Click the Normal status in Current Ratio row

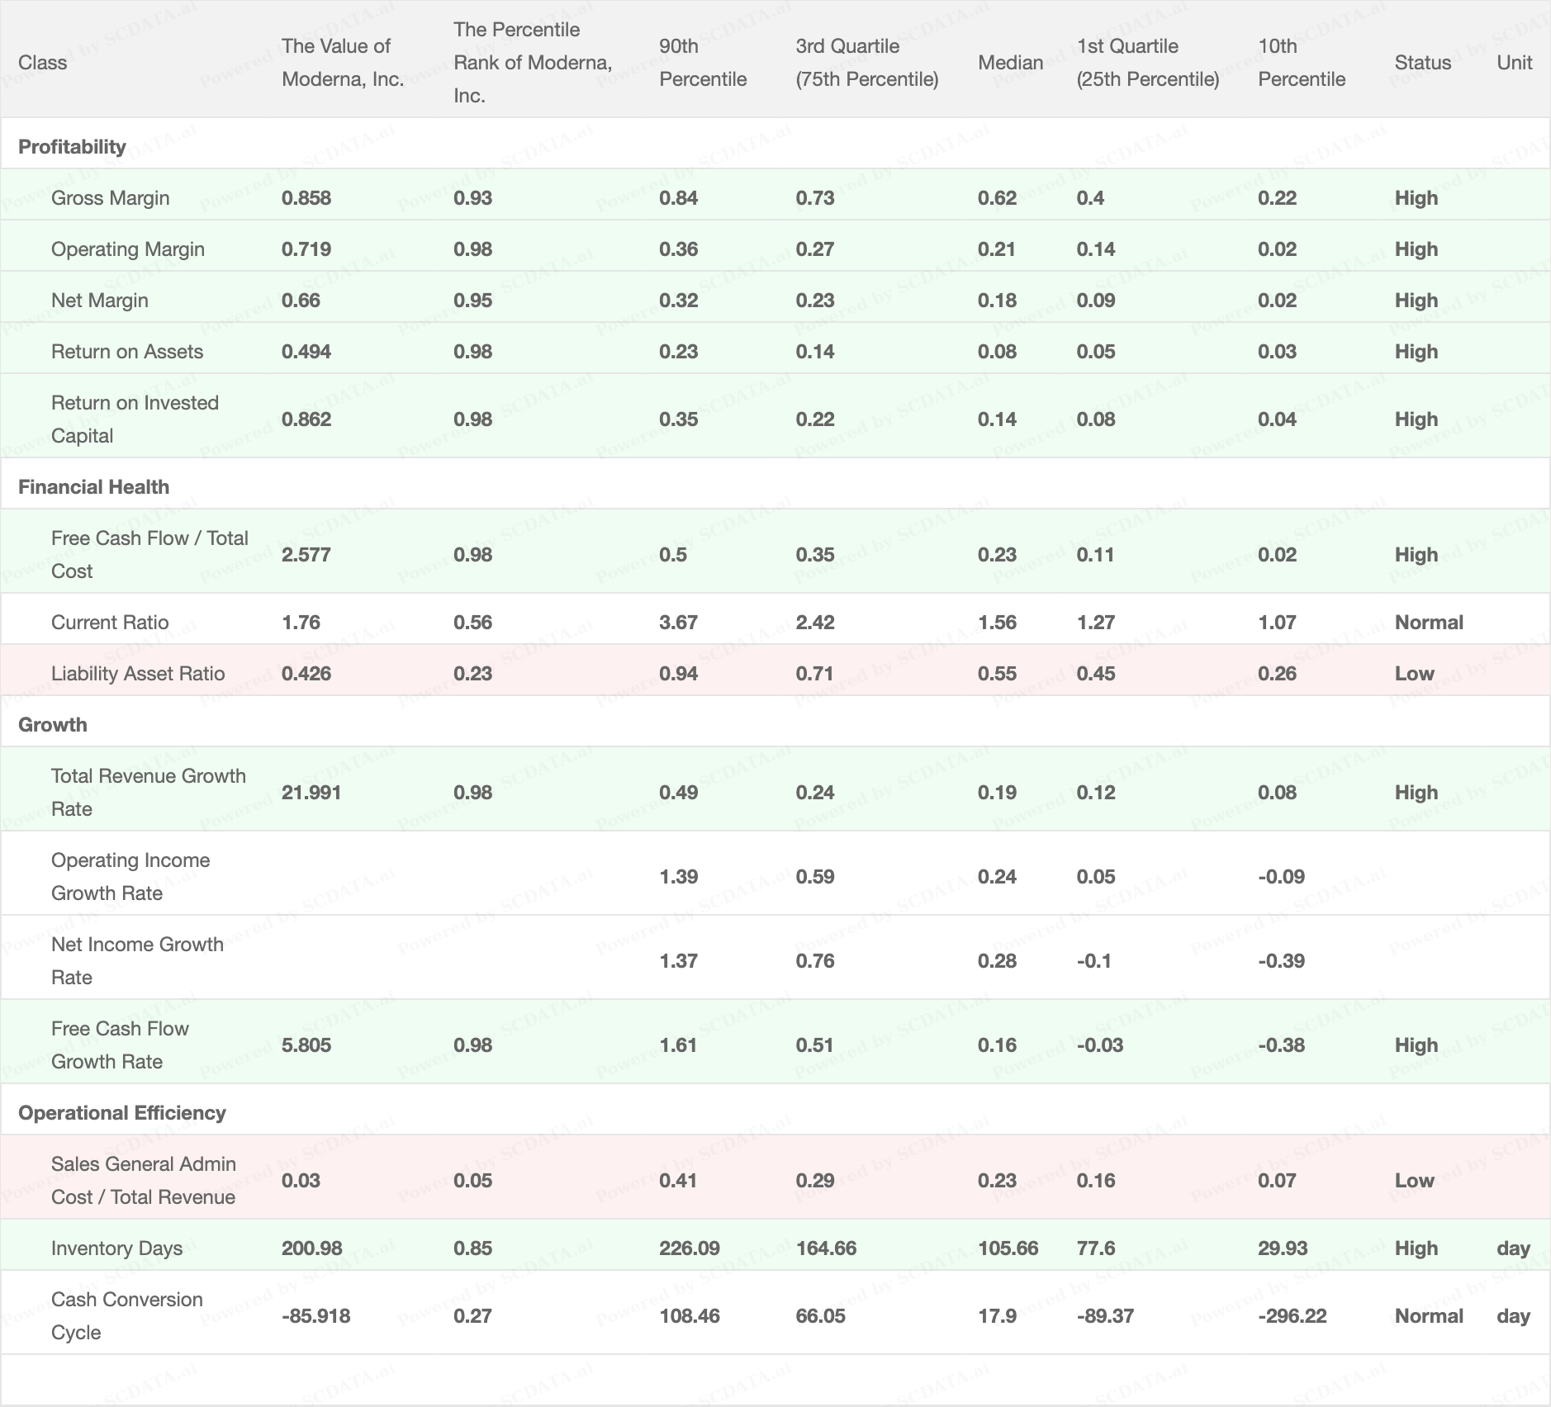1429,623
